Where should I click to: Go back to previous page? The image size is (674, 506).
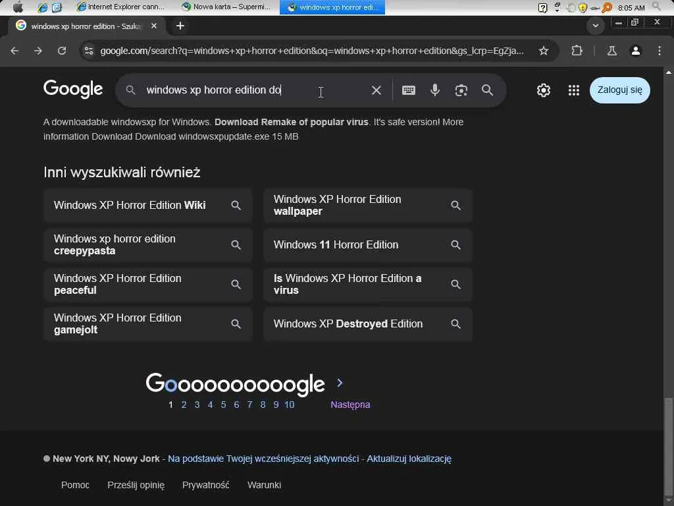point(15,51)
